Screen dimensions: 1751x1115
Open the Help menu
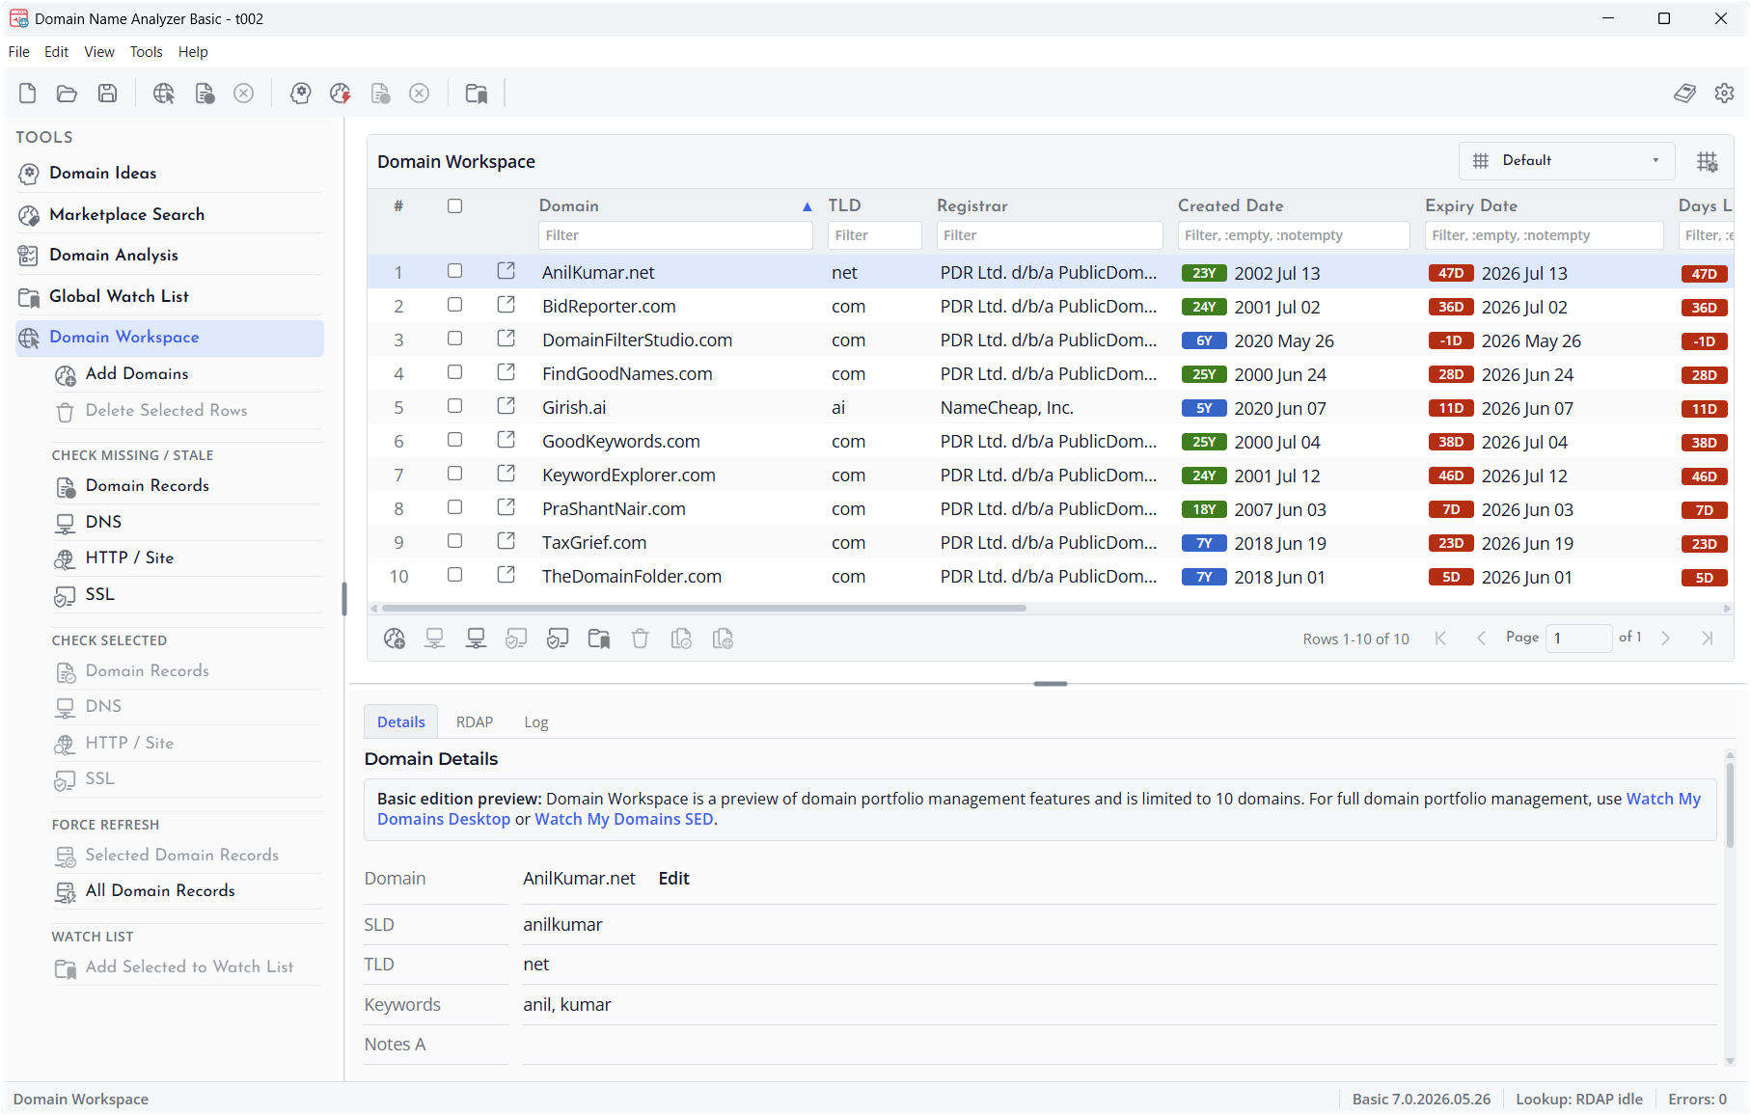point(193,52)
